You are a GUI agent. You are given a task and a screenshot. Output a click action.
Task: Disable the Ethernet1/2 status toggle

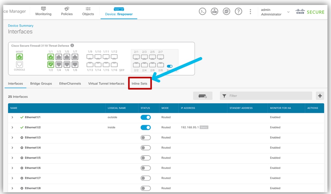point(146,127)
